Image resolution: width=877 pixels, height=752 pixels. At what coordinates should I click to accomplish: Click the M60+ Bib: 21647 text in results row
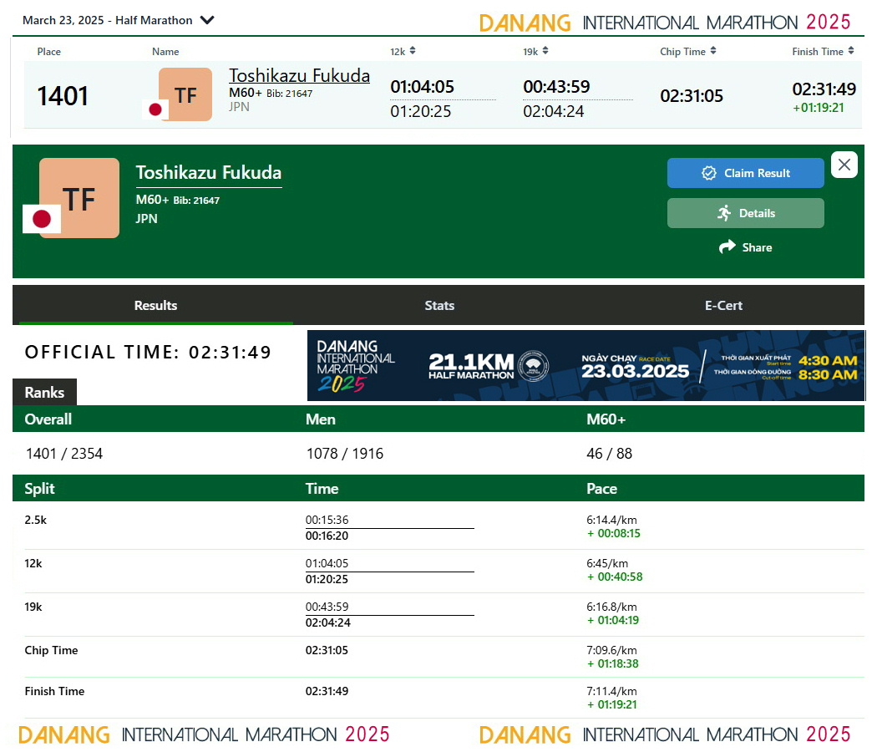(271, 94)
